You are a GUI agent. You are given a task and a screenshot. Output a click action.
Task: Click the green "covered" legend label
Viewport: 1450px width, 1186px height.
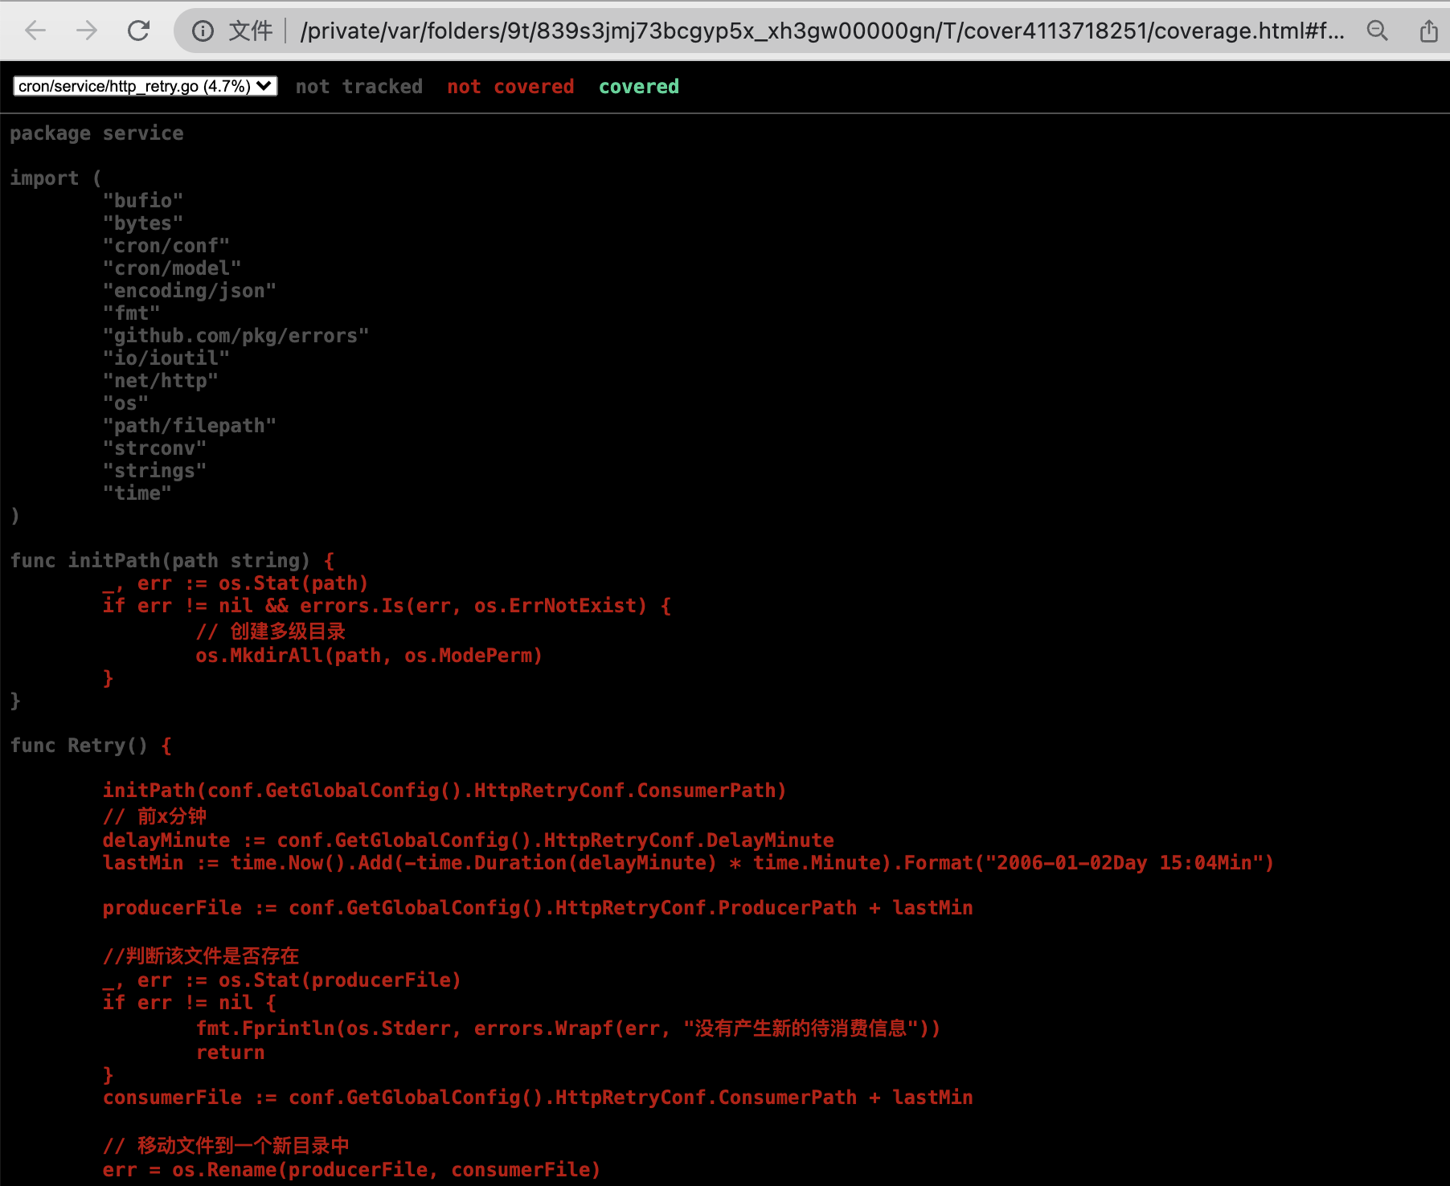(x=638, y=86)
